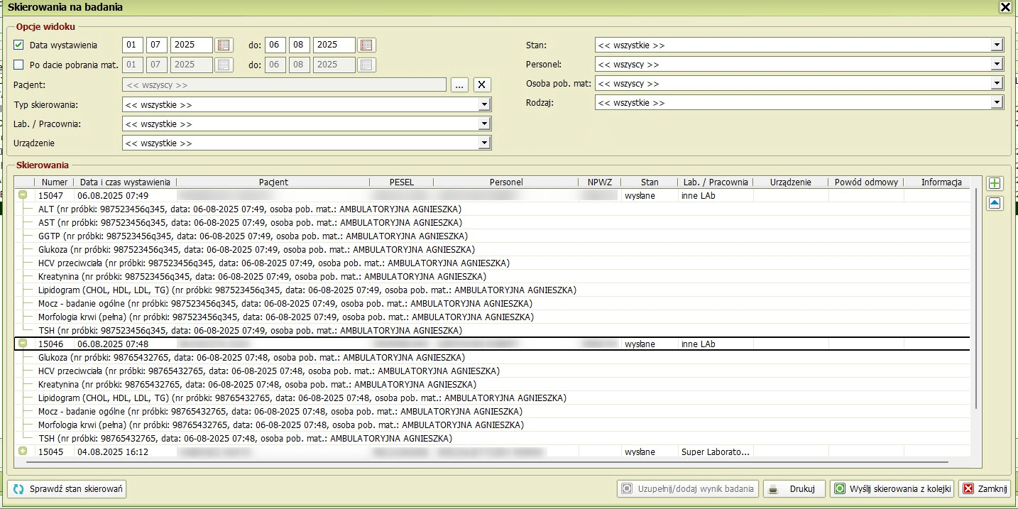This screenshot has height=509, width=1018.
Task: Click Sprawdź stan skierowań refresh button
Action: pyautogui.click(x=67, y=488)
